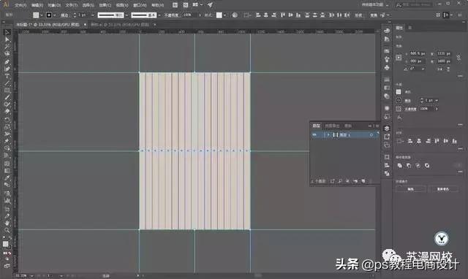Image resolution: width=468 pixels, height=279 pixels.
Task: Select the Shape Builder tool
Action: [7, 148]
